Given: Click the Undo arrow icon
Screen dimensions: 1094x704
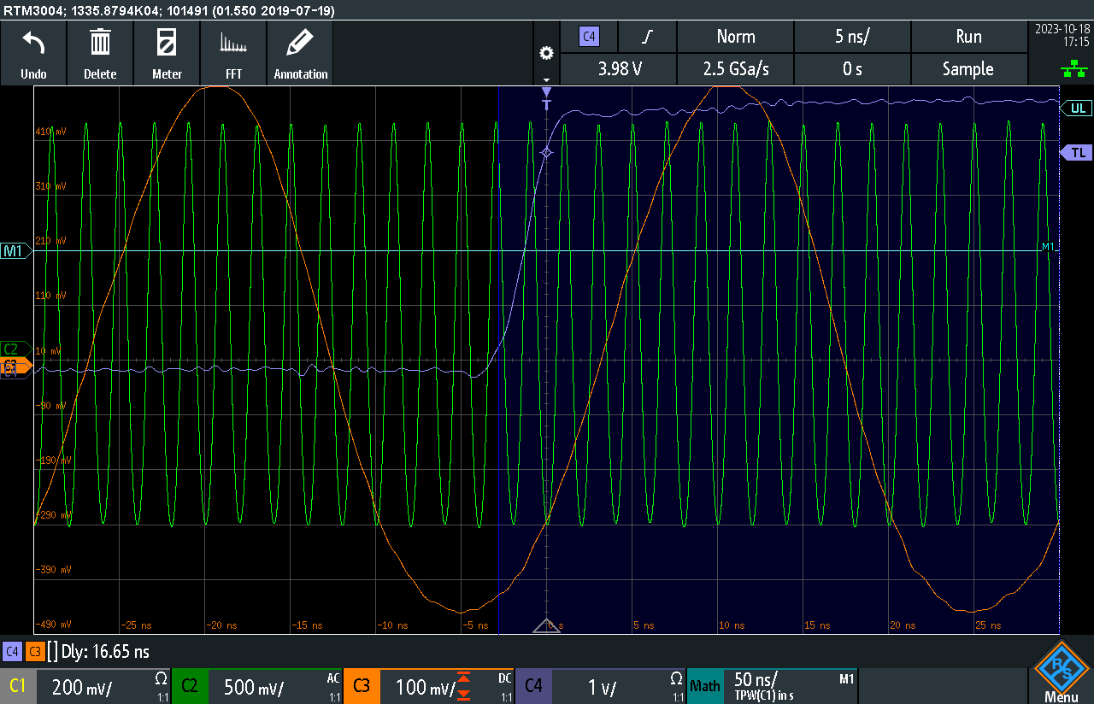Looking at the screenshot, I should [x=33, y=43].
